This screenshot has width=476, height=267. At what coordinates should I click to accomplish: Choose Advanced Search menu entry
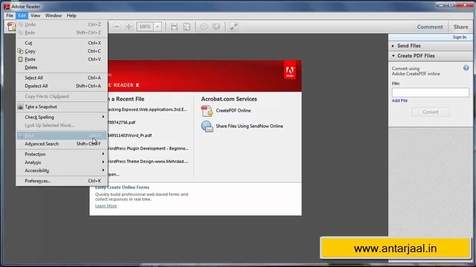coord(62,144)
